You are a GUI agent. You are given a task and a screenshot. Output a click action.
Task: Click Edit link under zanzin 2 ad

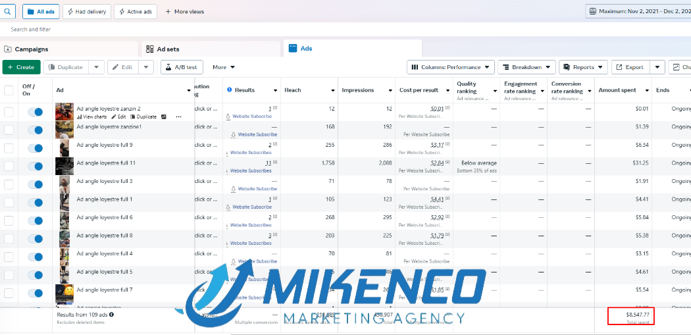coord(118,116)
